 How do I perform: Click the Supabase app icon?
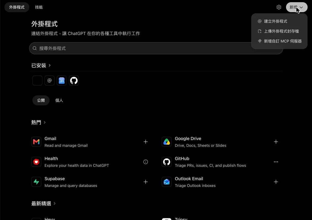[x=36, y=182]
